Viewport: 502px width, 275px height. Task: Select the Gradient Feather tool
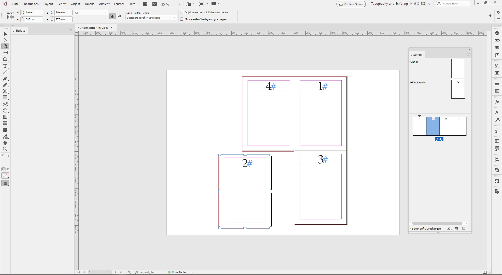(x=5, y=123)
